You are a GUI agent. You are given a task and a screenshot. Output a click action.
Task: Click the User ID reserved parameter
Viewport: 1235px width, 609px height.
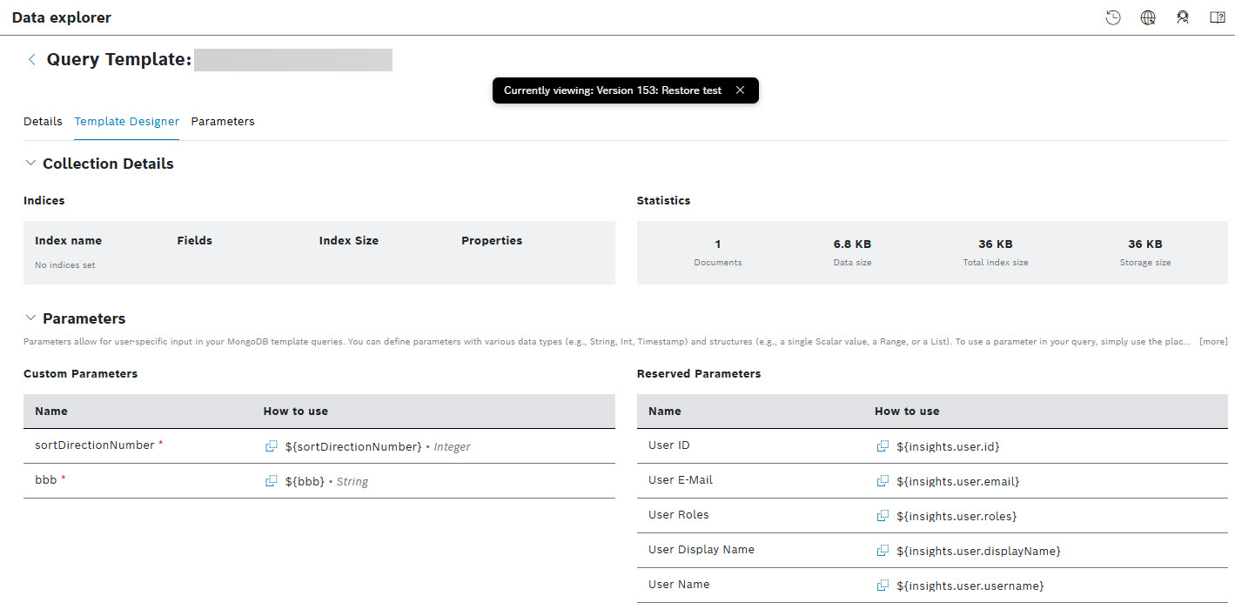669,445
